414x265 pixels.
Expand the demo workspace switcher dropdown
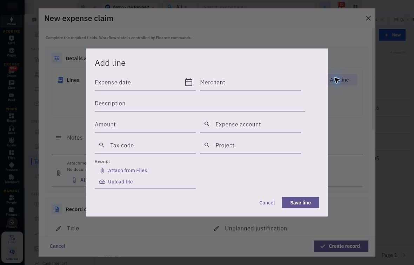[x=131, y=7]
